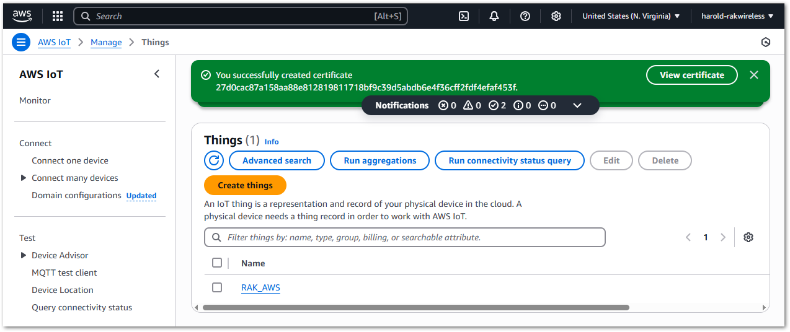790x332 pixels.
Task: Open the notifications bell
Action: click(x=494, y=16)
